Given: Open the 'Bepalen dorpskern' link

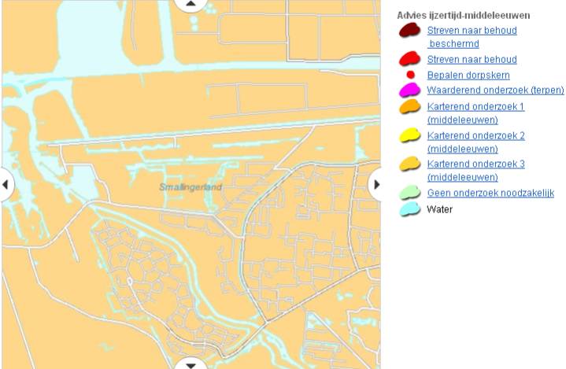Looking at the screenshot, I should pos(468,75).
